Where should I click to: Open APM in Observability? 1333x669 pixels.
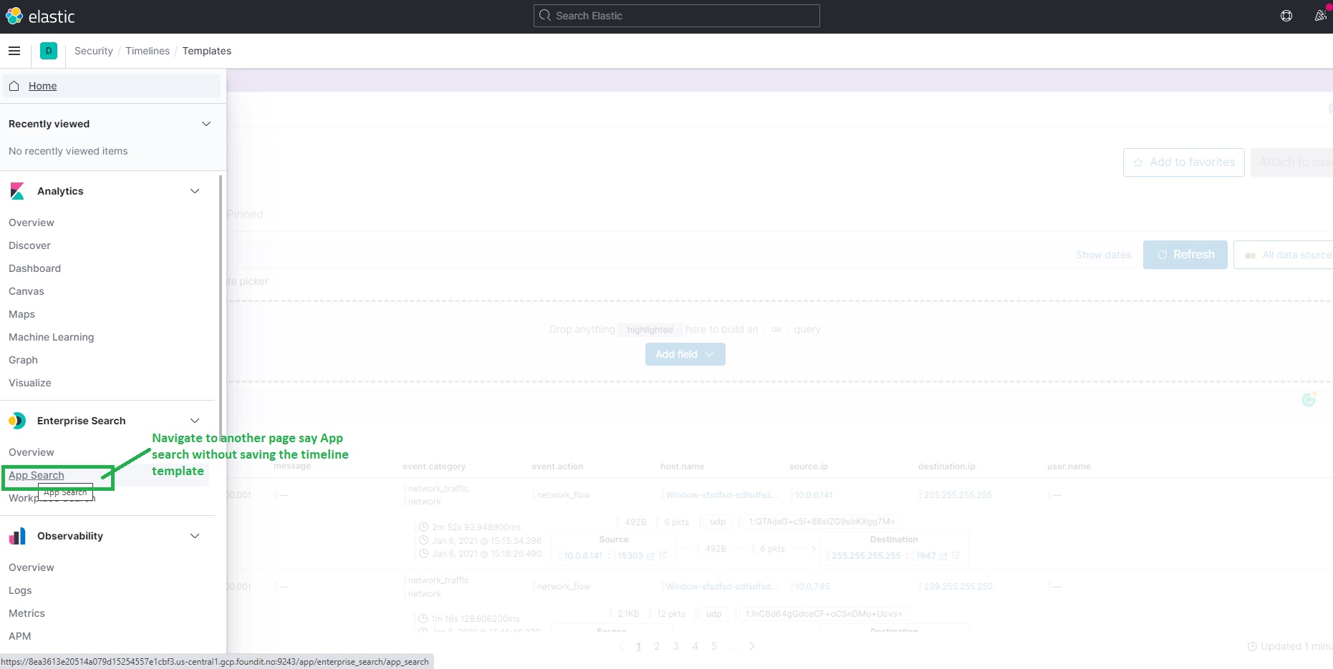click(20, 636)
